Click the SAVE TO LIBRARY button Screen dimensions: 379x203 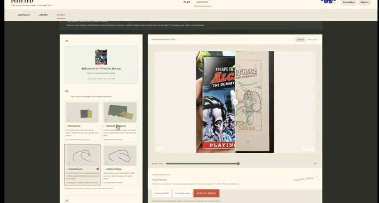tap(206, 193)
